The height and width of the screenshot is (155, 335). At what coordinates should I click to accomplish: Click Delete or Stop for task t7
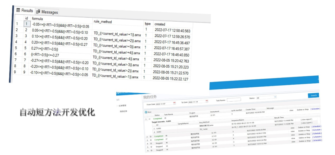pyautogui.click(x=304, y=131)
